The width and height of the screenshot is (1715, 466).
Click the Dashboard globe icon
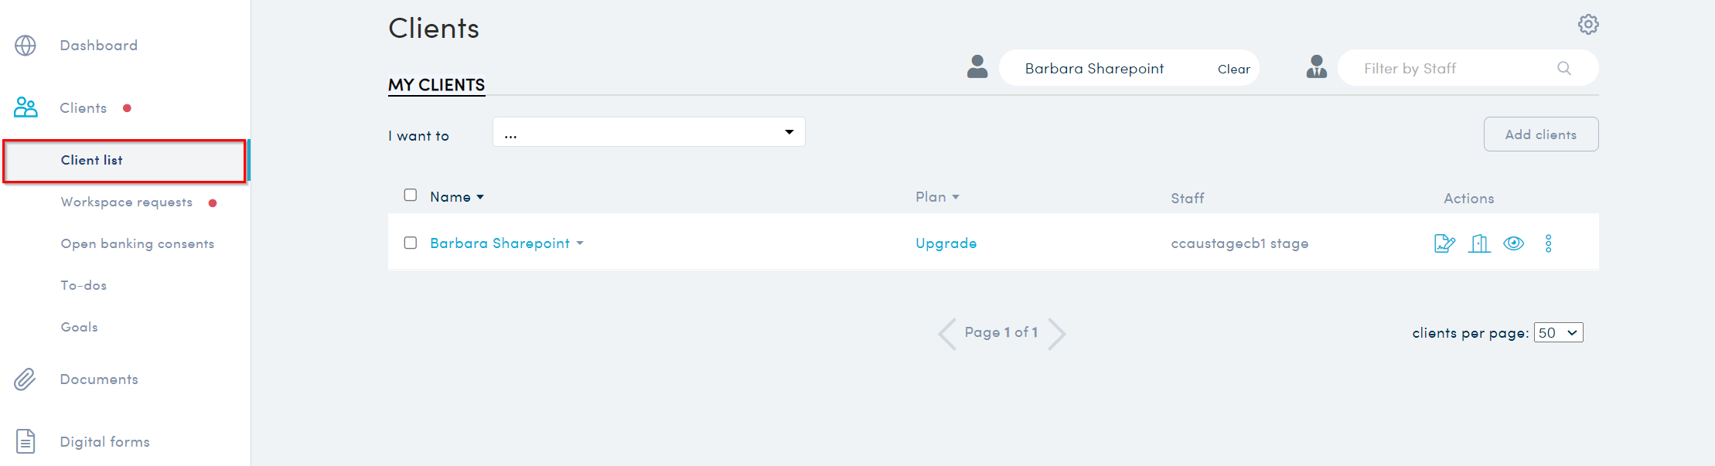[26, 46]
